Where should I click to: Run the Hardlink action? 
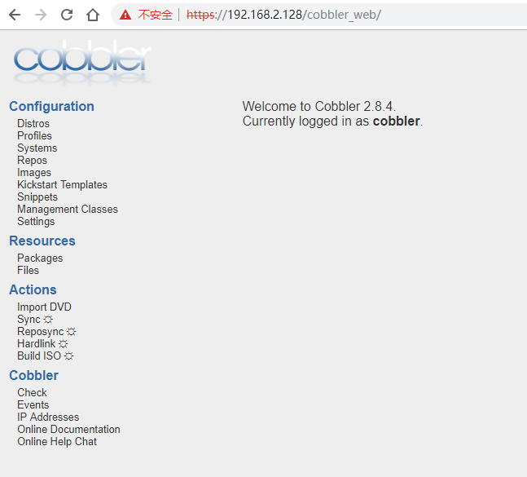pos(37,343)
